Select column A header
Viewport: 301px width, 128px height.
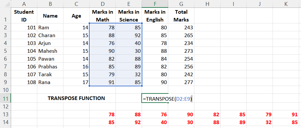coord(24,4)
